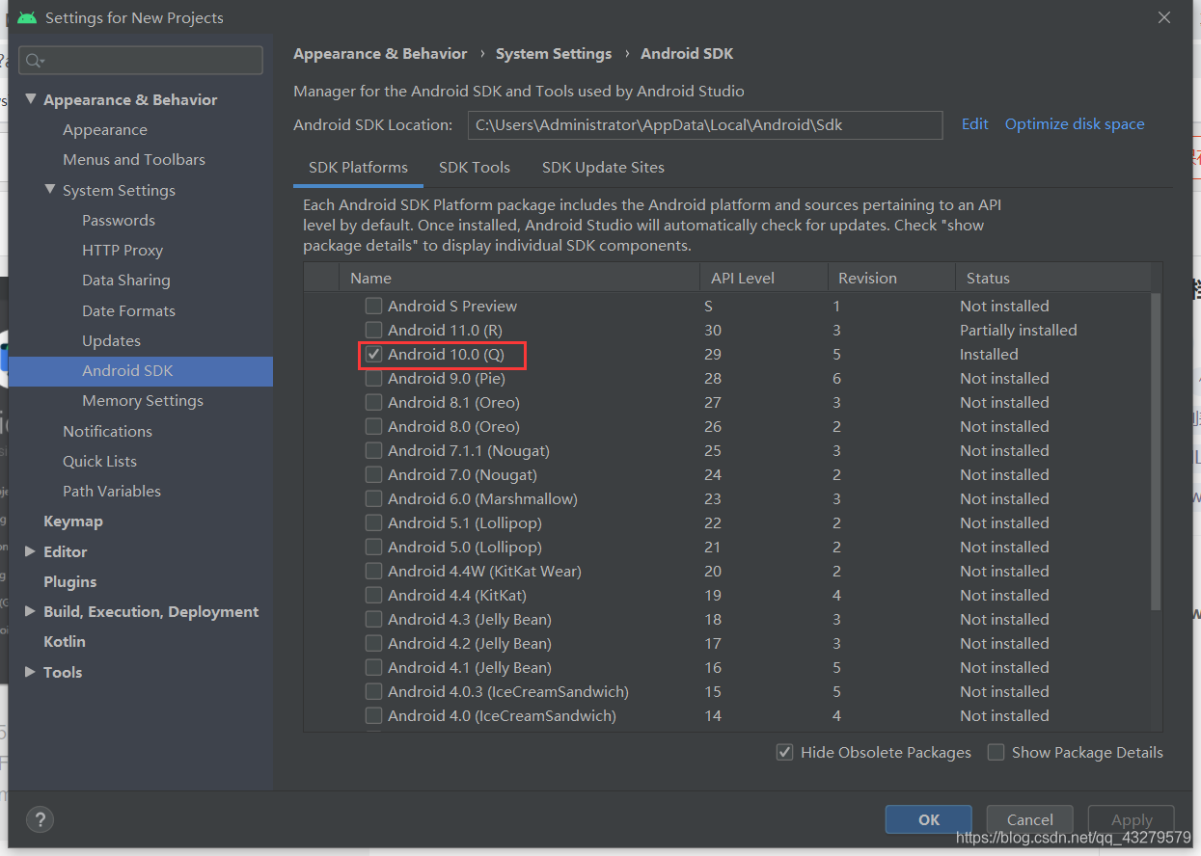The image size is (1201, 856).
Task: Close the Settings for New Projects dialog
Action: click(x=1164, y=17)
